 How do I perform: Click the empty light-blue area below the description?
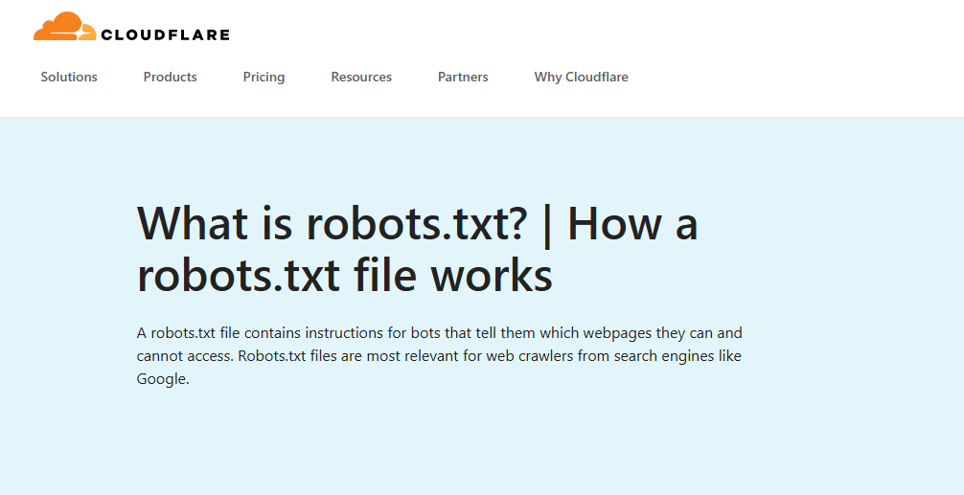coord(479,445)
